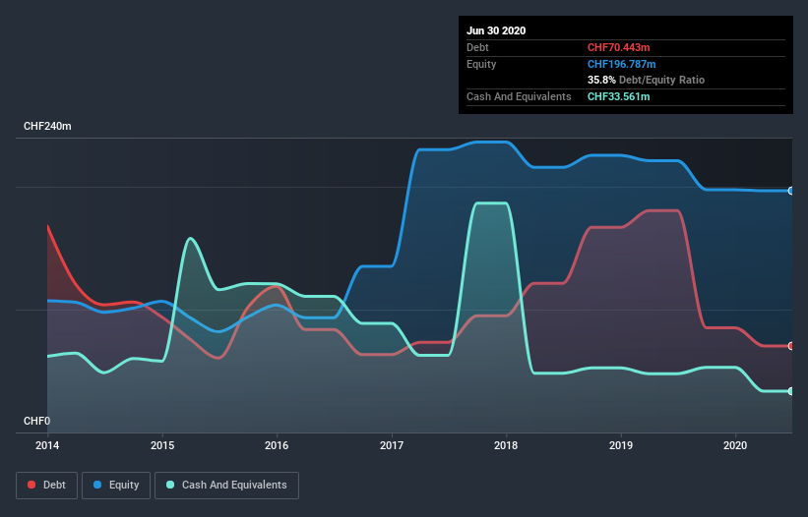Select the 2017 x-axis label
Screen dimensions: 808x517
(x=392, y=445)
